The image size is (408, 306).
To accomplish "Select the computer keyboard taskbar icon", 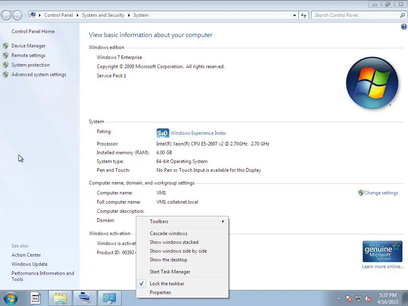I will coord(84,298).
